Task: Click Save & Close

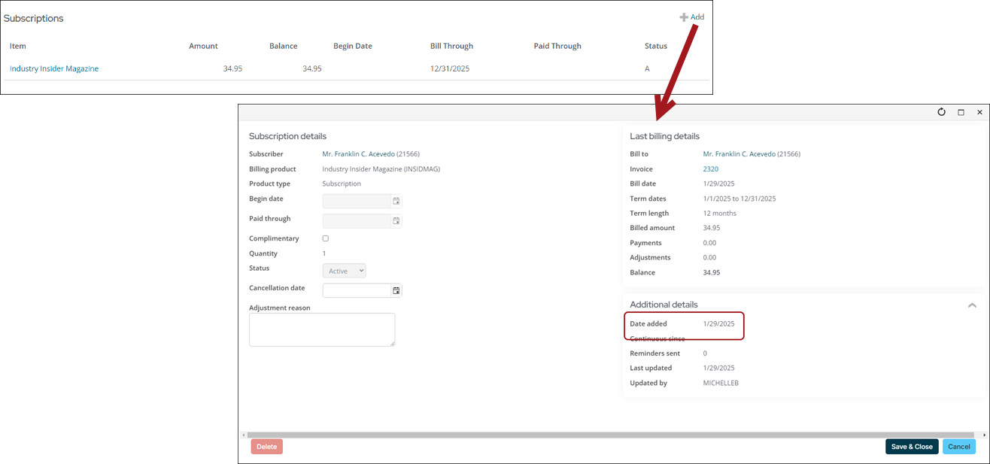Action: (x=912, y=447)
